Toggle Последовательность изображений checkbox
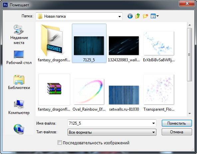This screenshot has width=197, height=154. click(60, 143)
